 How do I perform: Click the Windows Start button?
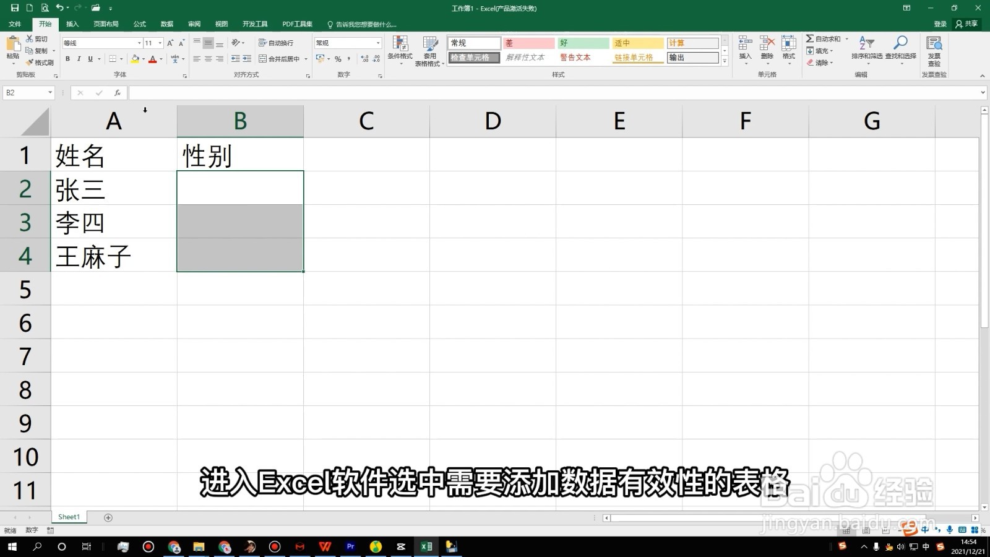pos(12,546)
